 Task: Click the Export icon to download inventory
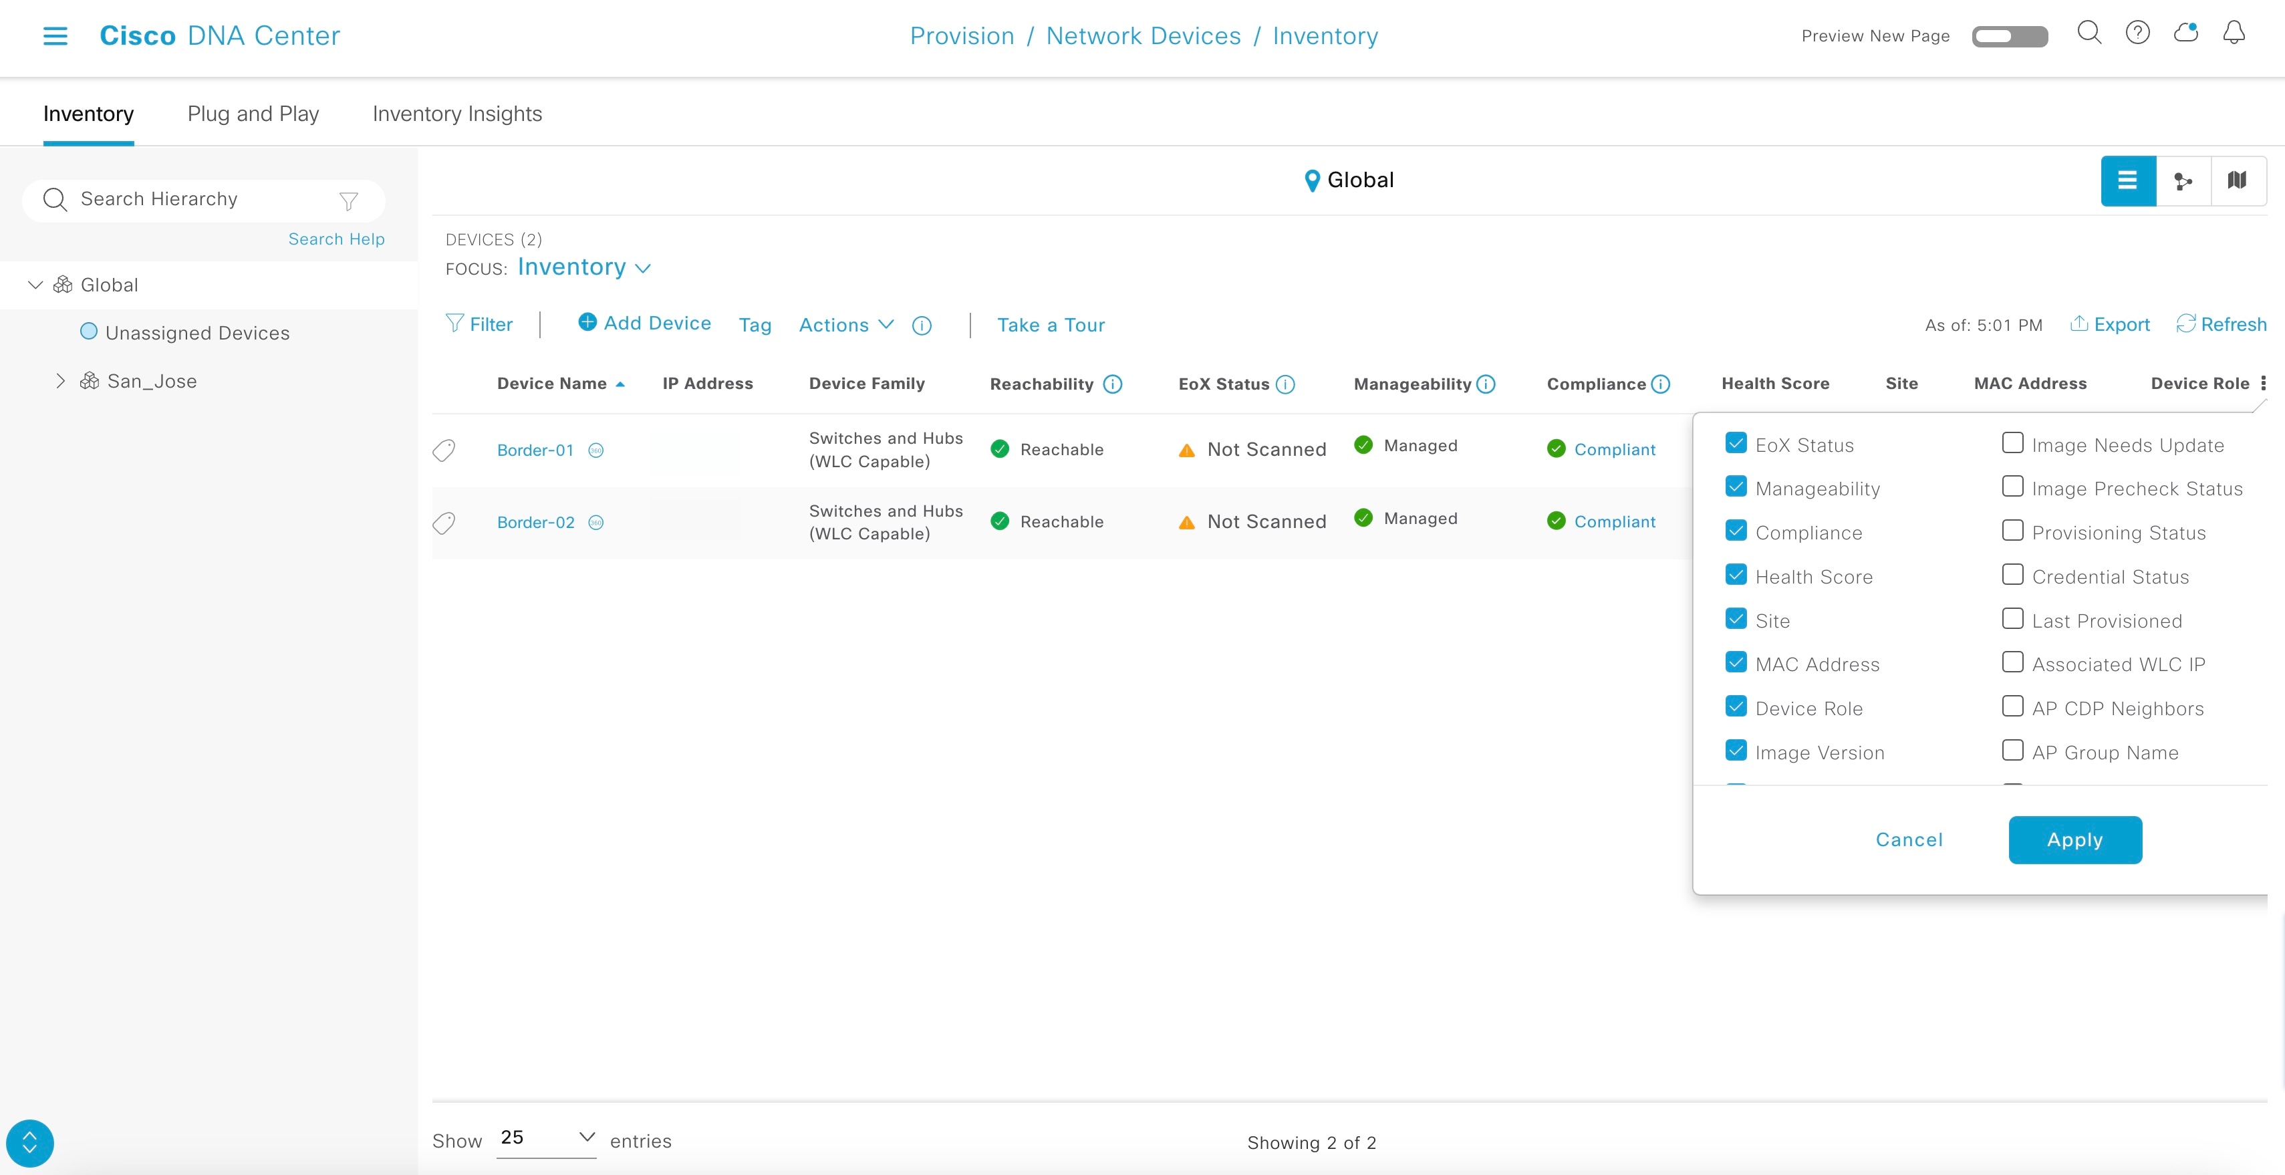pos(2107,323)
